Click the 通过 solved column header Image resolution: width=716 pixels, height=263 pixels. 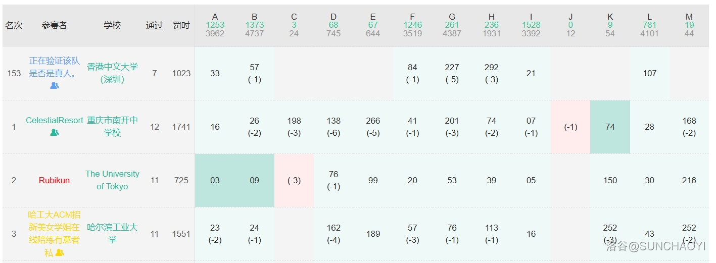(154, 25)
